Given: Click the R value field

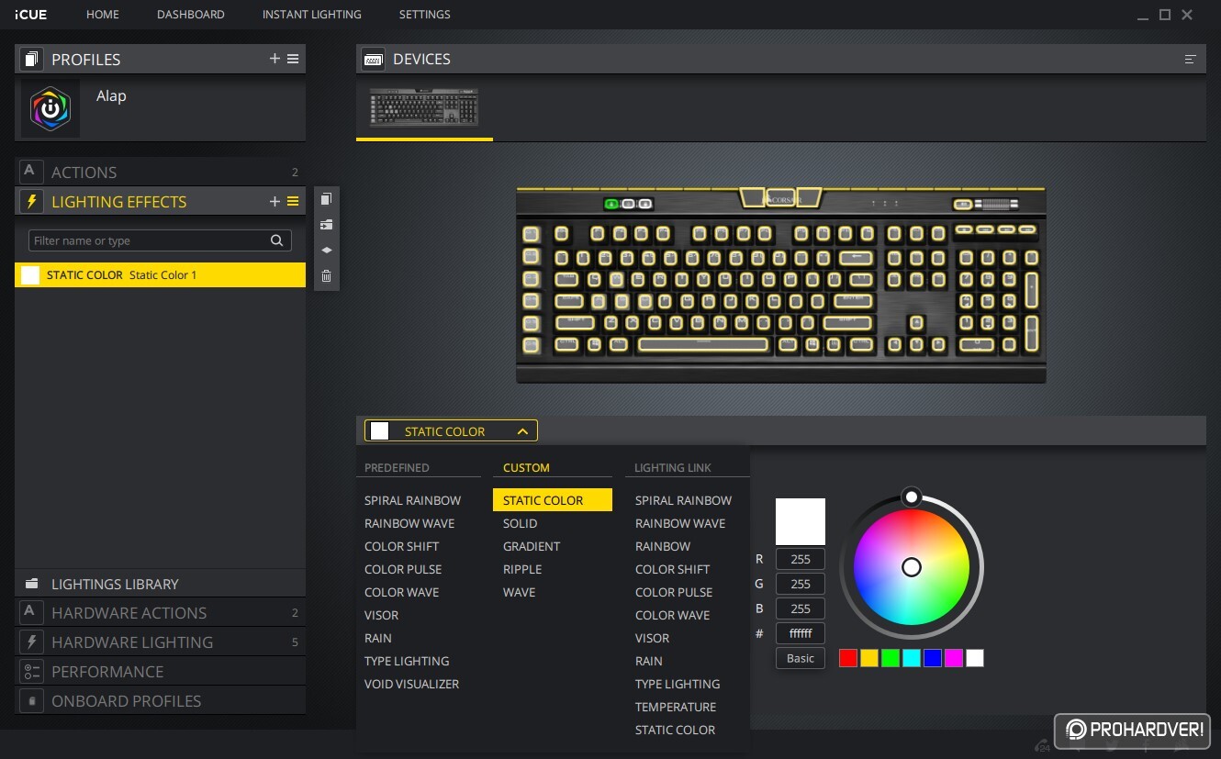Looking at the screenshot, I should coord(800,559).
